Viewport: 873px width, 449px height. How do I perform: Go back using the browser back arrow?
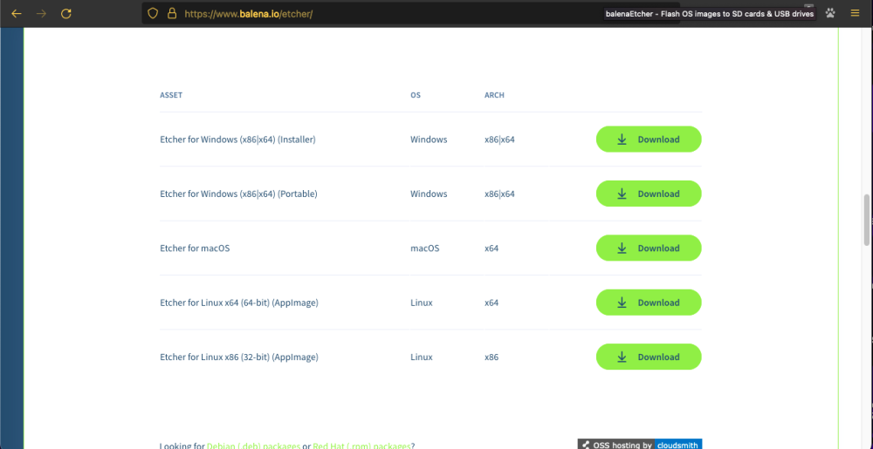click(x=16, y=13)
